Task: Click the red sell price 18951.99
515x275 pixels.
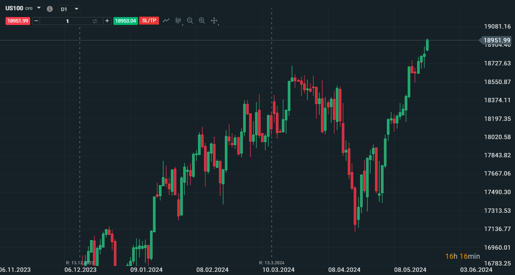Action: pyautogui.click(x=17, y=21)
